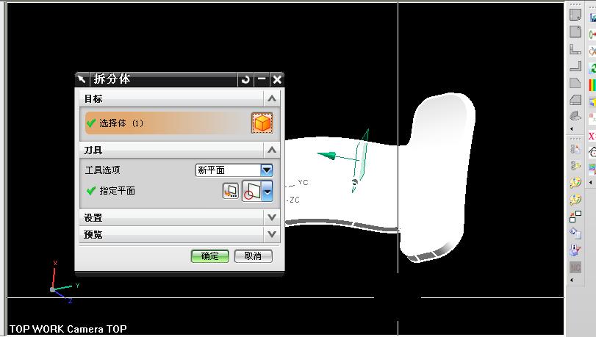This screenshot has height=337, width=596.
Task: Click the flat chamfered-corner face icon
Action: [x=575, y=83]
